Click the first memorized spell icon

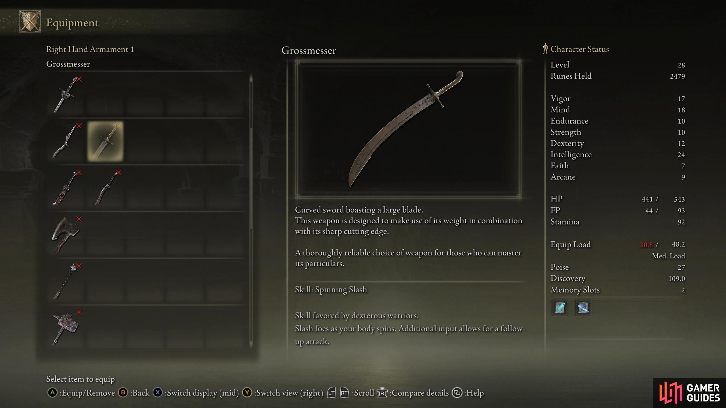(560, 308)
